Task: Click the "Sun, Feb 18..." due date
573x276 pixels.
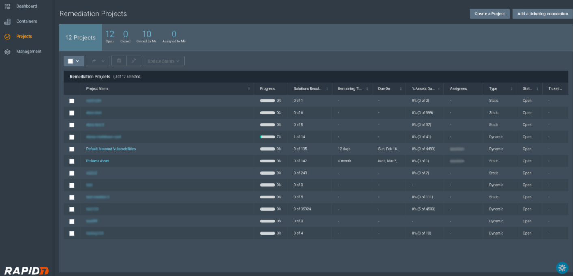Action: pyautogui.click(x=389, y=149)
